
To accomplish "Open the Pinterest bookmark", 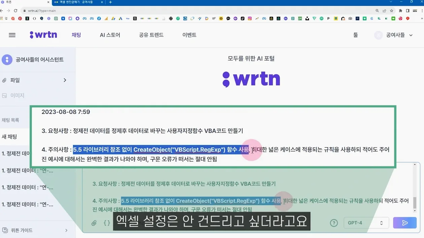I will [20, 18].
